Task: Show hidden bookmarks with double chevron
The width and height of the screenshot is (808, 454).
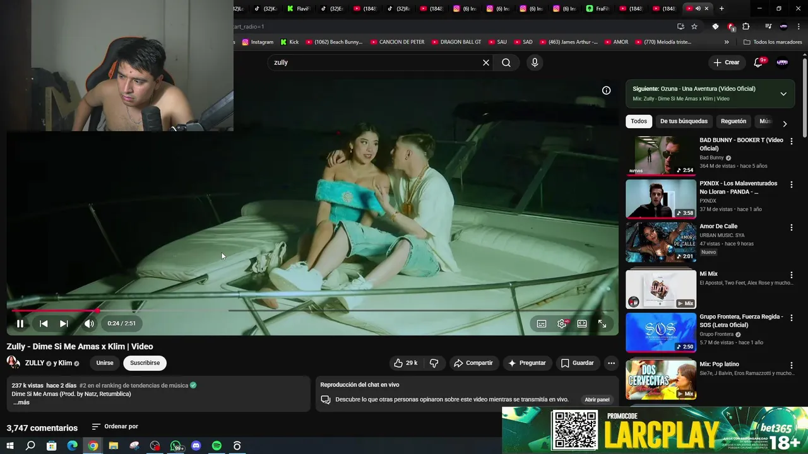Action: [727, 42]
